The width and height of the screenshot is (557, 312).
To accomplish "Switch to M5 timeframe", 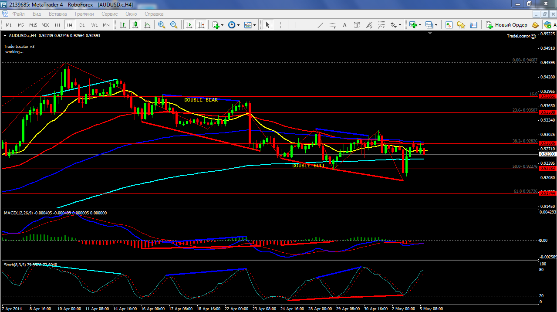I will (20, 25).
